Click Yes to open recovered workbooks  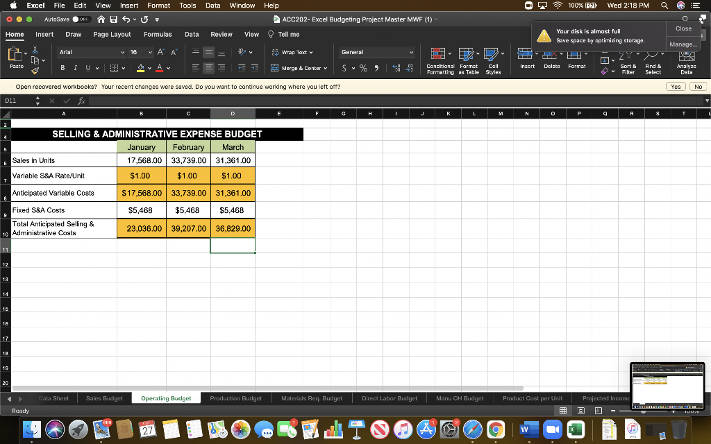pos(676,86)
